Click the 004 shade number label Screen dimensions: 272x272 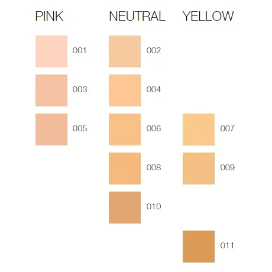154,89
